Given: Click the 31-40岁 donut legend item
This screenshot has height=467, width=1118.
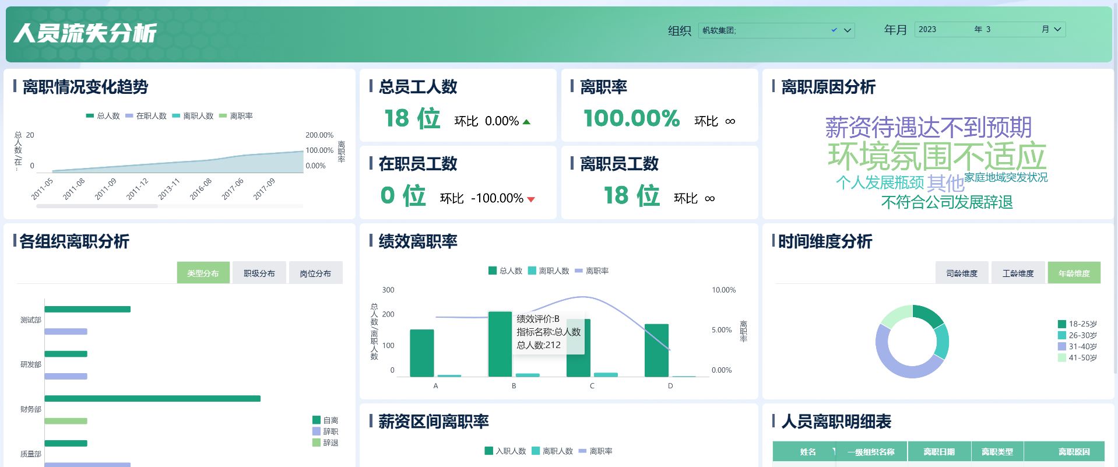Looking at the screenshot, I should pyautogui.click(x=1077, y=346).
